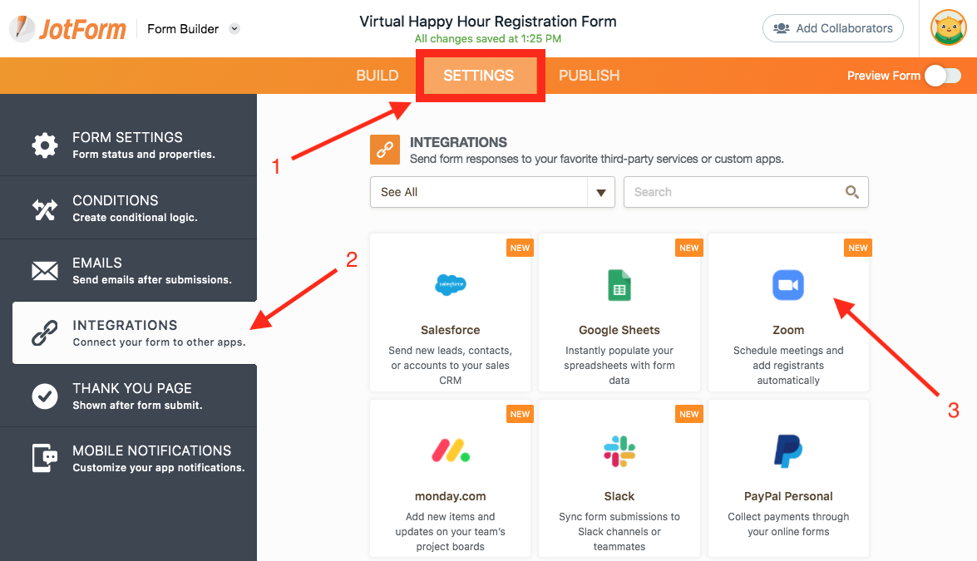This screenshot has height=561, width=977.
Task: Select the Google Sheets icon
Action: pos(619,285)
